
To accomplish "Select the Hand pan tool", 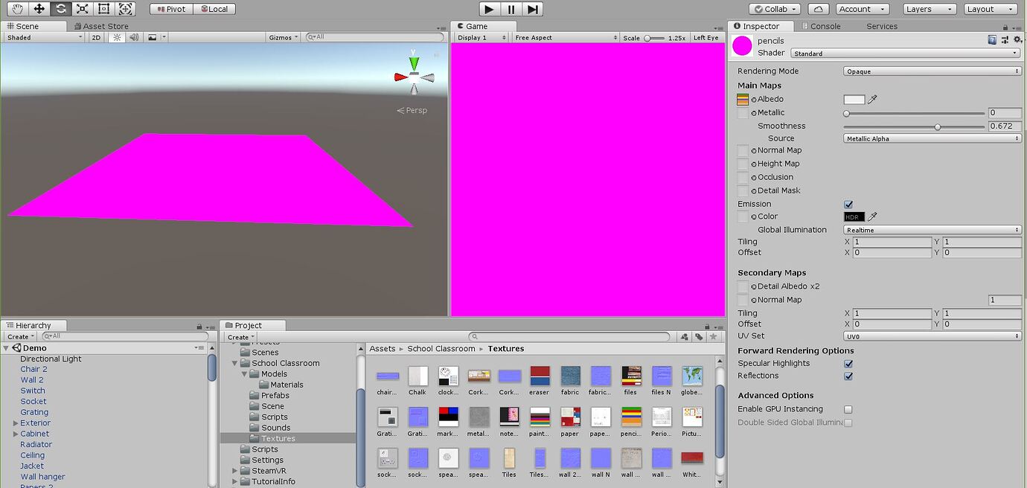I will [x=18, y=9].
